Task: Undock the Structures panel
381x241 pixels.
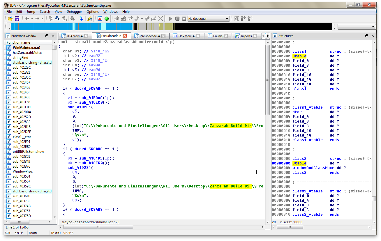Action: coord(366,36)
